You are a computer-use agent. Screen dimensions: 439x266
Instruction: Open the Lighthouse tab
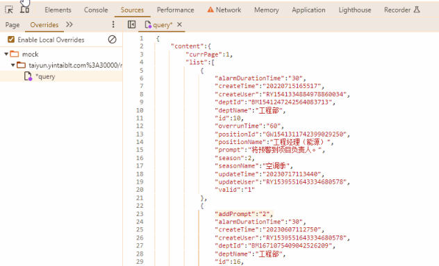pos(355,10)
